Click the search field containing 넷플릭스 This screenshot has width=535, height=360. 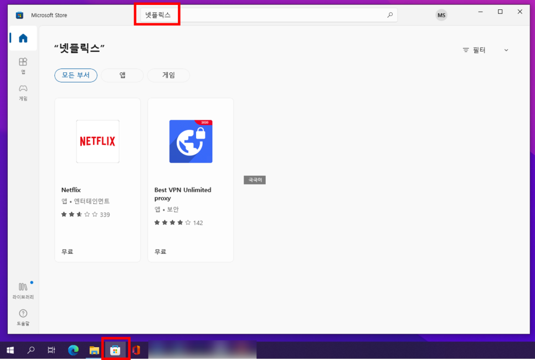[269, 15]
